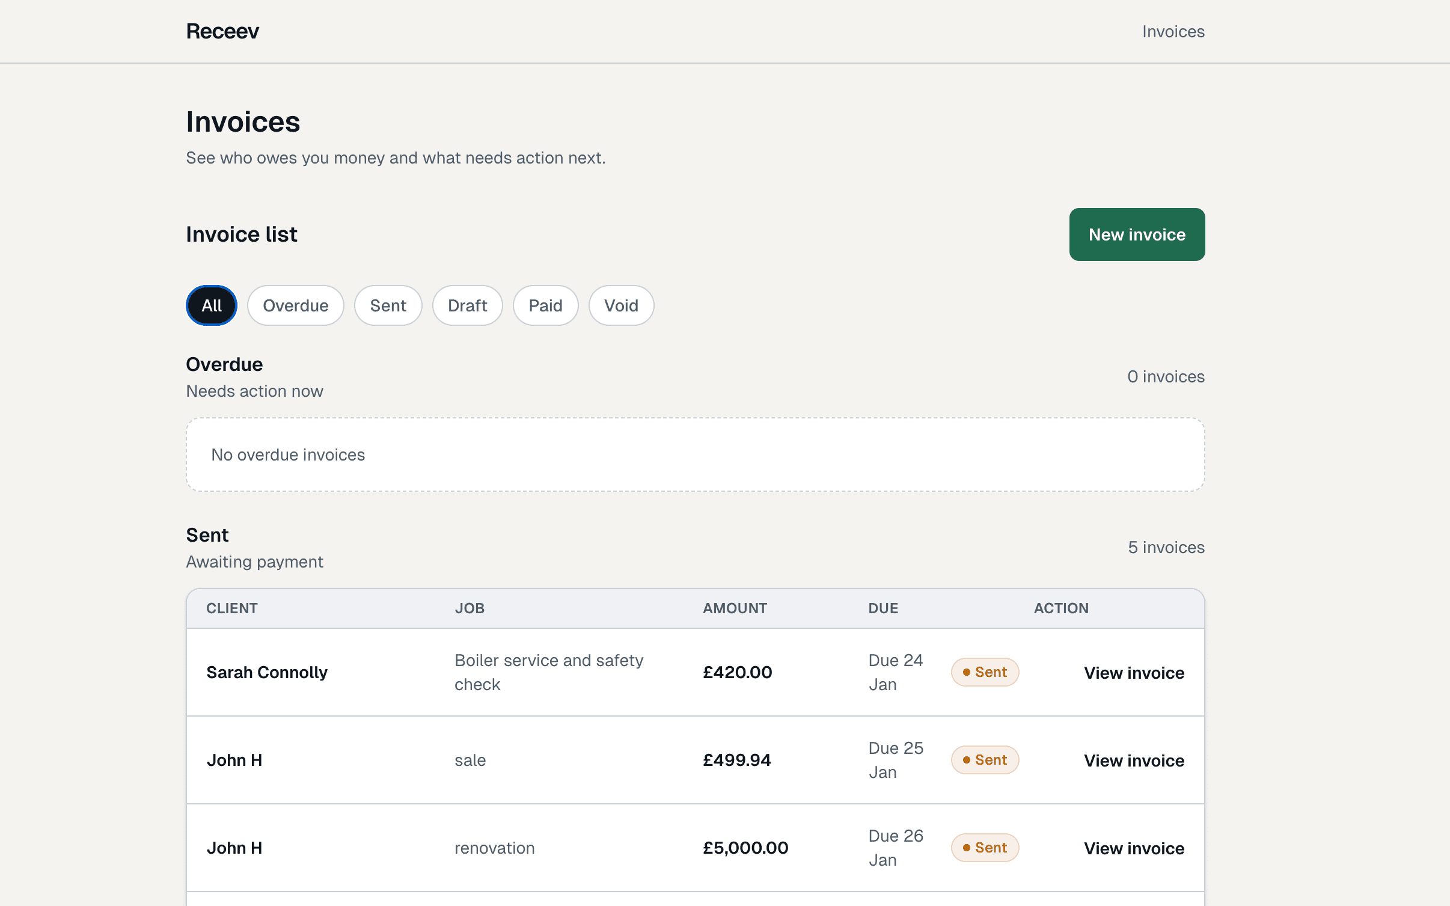Select the Sent filter chip
Viewport: 1450px width, 906px height.
[x=388, y=305]
